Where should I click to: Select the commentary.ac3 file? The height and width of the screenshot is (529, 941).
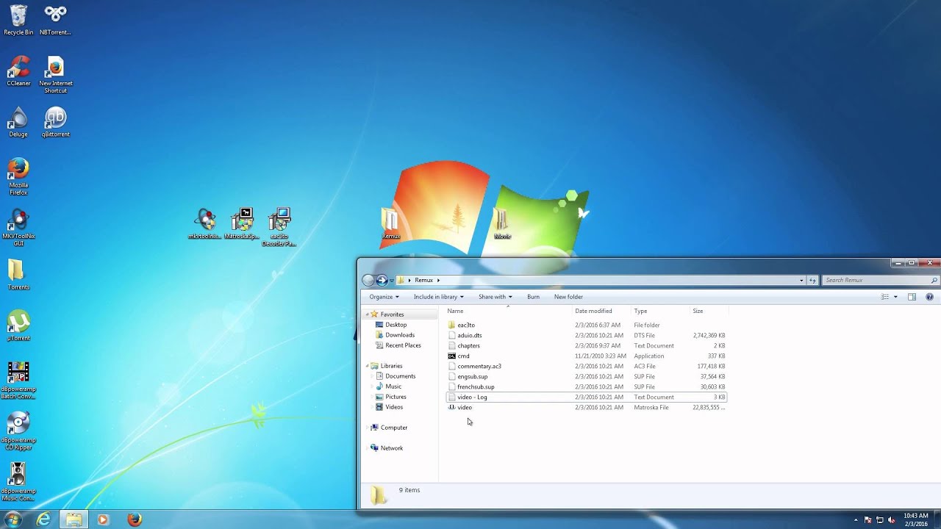pyautogui.click(x=586, y=366)
